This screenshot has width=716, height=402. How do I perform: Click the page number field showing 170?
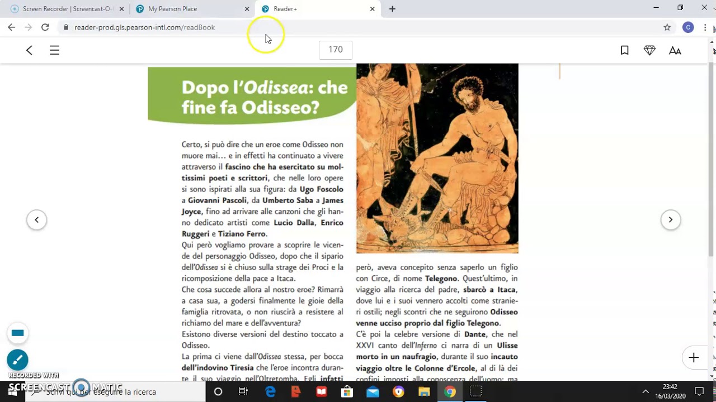(x=336, y=50)
